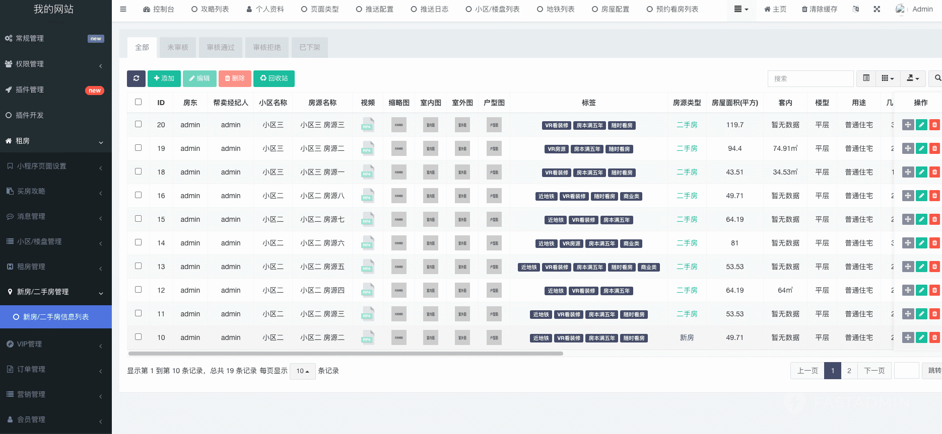Toggle table card view icon
The height and width of the screenshot is (434, 942).
pyautogui.click(x=866, y=78)
